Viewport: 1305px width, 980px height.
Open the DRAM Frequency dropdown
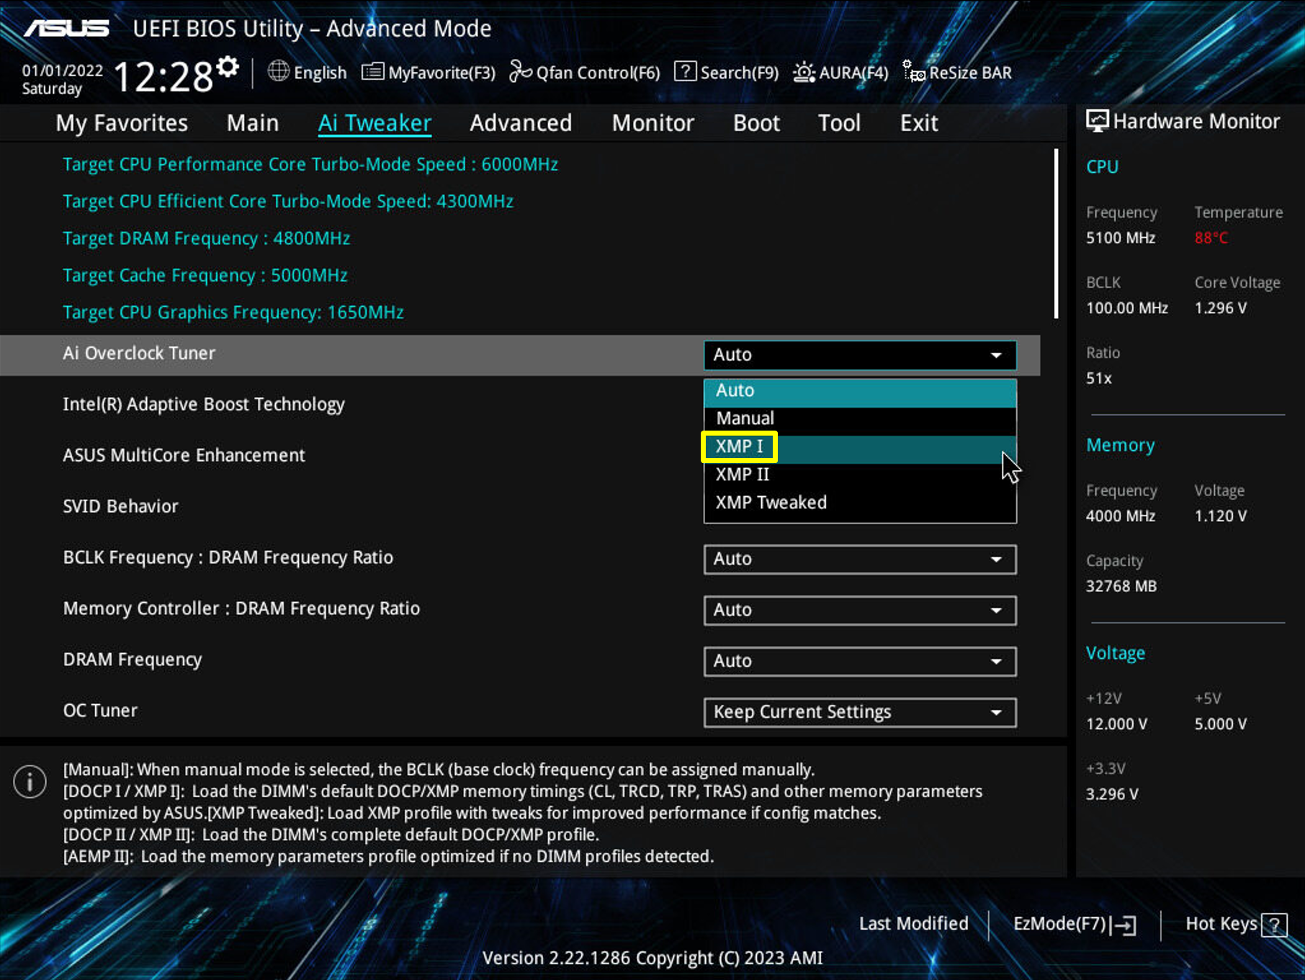click(x=859, y=660)
